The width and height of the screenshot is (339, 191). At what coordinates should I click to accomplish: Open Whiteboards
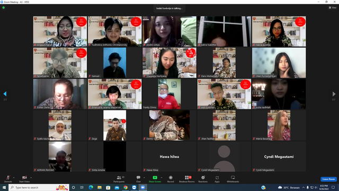[x=233, y=179]
